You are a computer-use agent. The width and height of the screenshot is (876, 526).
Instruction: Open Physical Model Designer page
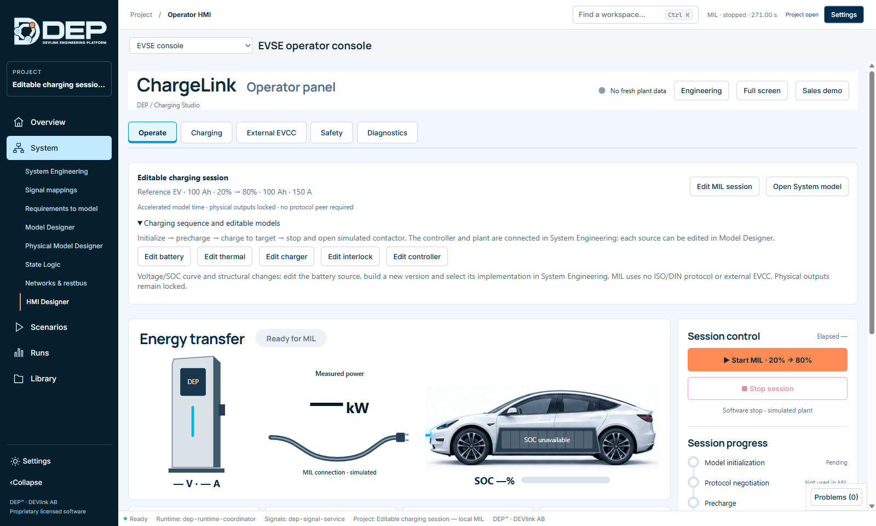[64, 246]
